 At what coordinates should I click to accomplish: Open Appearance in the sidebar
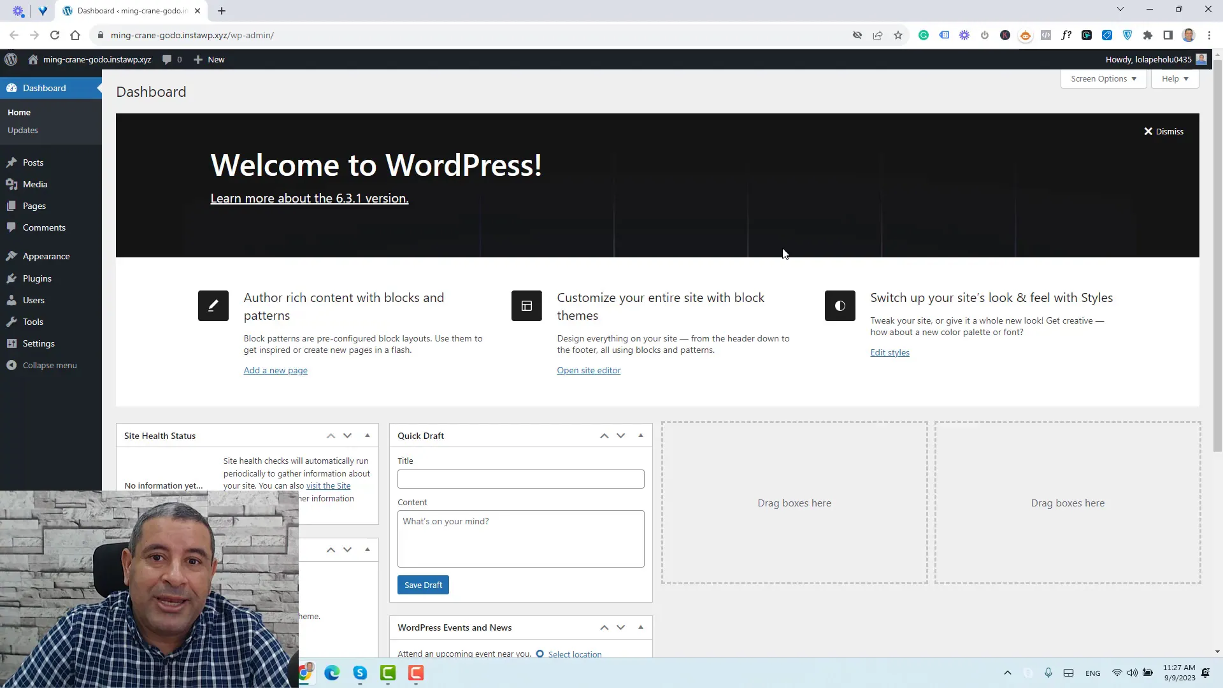(46, 256)
